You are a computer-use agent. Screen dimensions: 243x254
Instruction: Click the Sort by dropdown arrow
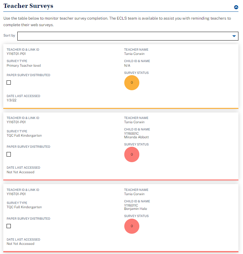point(234,36)
